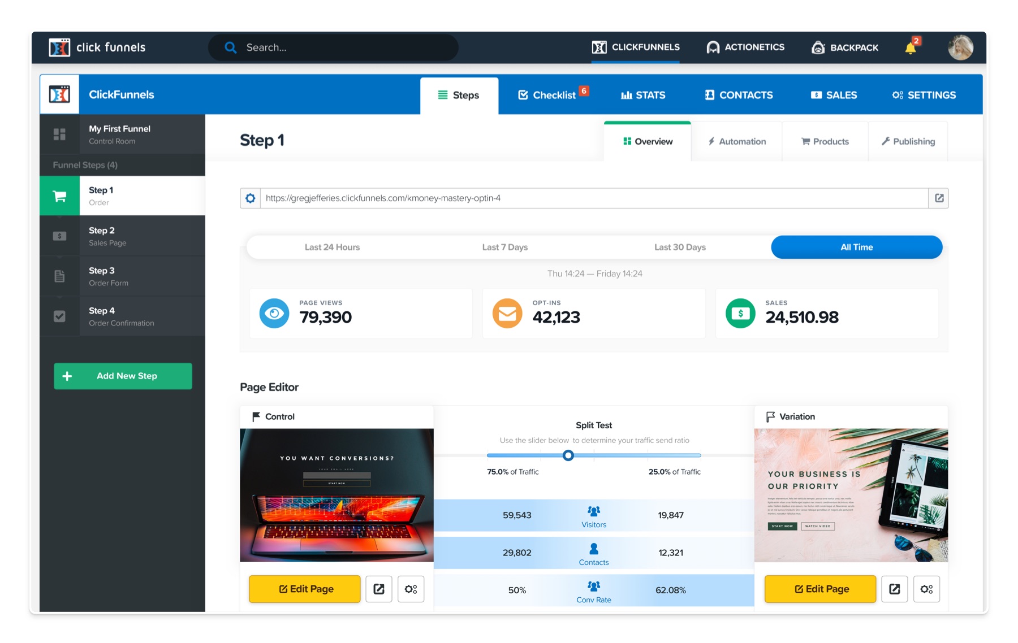The height and width of the screenshot is (643, 1018).
Task: Click the Add New Step button
Action: point(122,376)
